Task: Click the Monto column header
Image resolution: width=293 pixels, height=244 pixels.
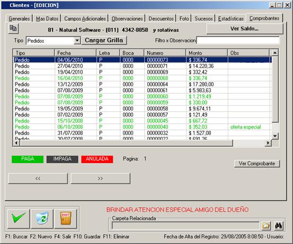Action: [207, 53]
